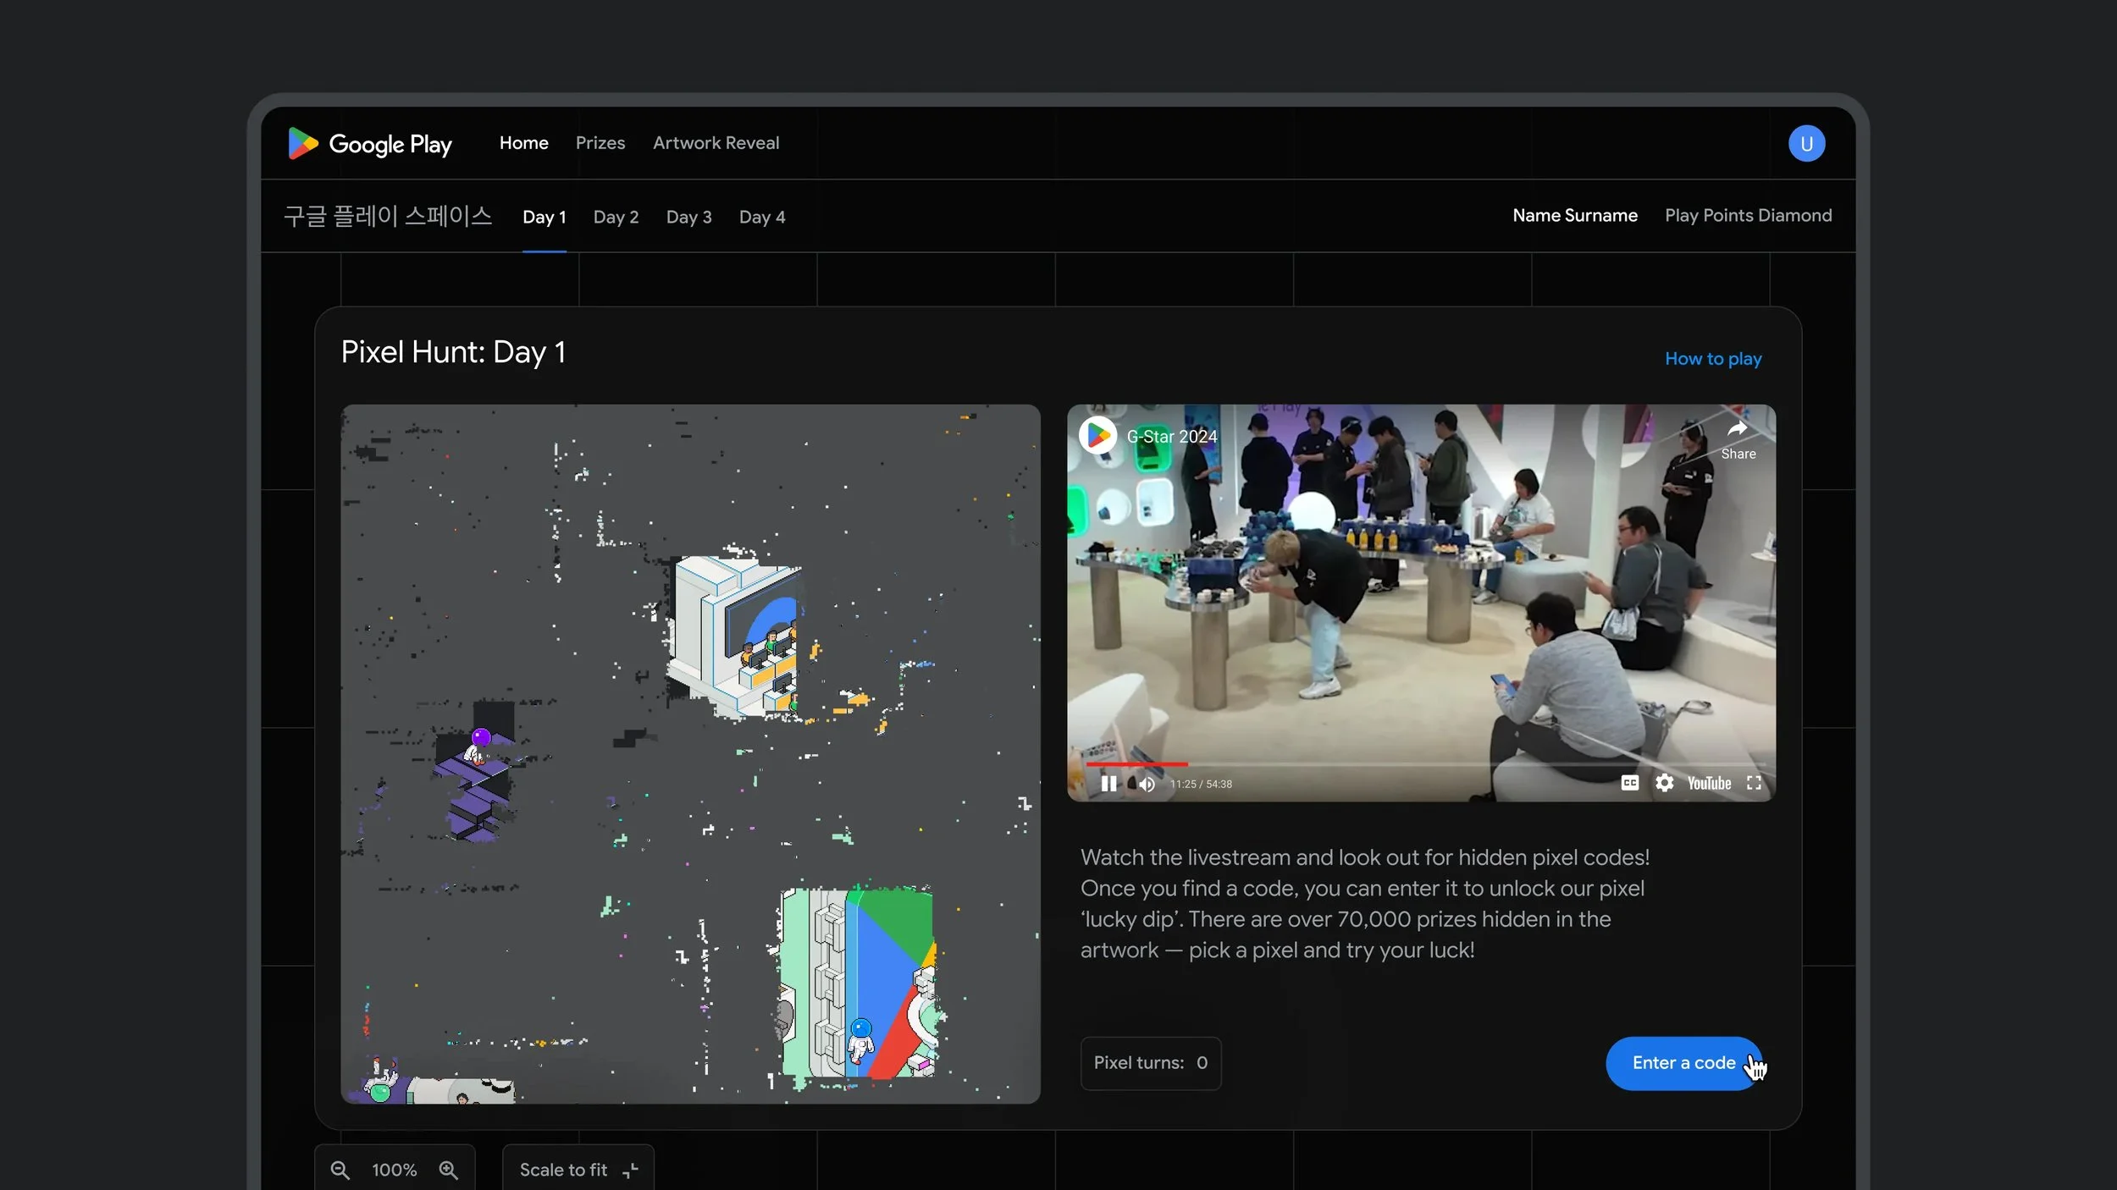Click the zoom in magnifier
Screen dimensions: 2117x1190
click(448, 1170)
